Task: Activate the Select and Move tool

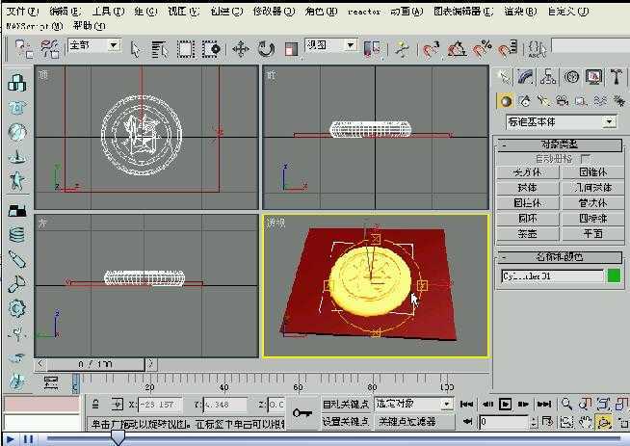Action: [x=240, y=49]
